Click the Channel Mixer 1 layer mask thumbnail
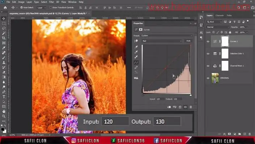The height and width of the screenshot is (144, 255). click(225, 66)
